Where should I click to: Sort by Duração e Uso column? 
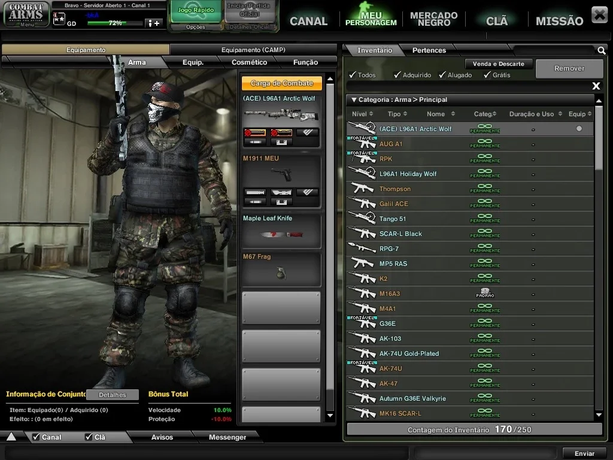pos(535,114)
